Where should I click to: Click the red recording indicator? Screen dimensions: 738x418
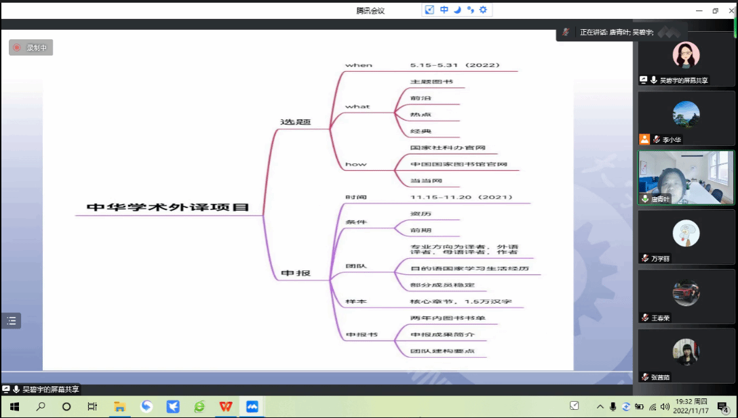pyautogui.click(x=17, y=47)
